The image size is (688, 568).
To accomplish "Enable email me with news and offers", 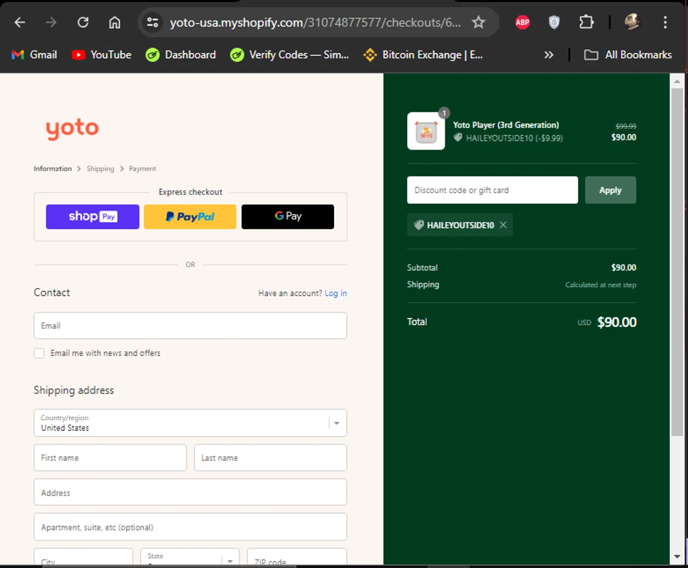I will pos(39,353).
